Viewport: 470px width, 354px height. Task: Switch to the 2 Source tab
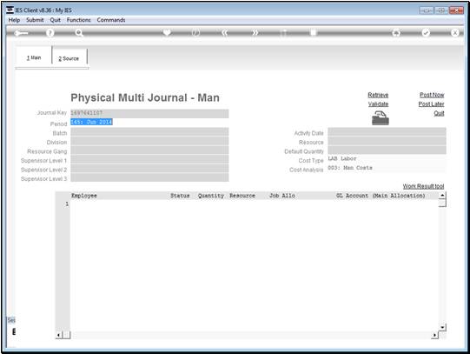tap(69, 57)
